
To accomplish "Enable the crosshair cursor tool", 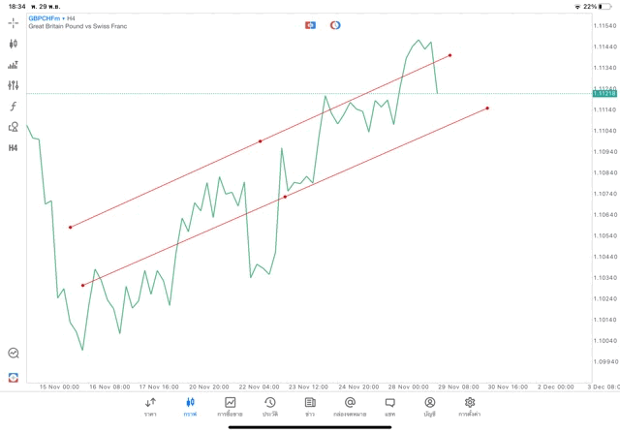I will (14, 22).
